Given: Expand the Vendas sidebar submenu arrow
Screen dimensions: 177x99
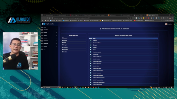Looking at the screenshot, I should [56, 35].
